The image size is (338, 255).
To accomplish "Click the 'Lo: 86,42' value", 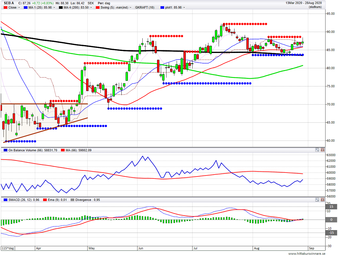I will [x=77, y=3].
